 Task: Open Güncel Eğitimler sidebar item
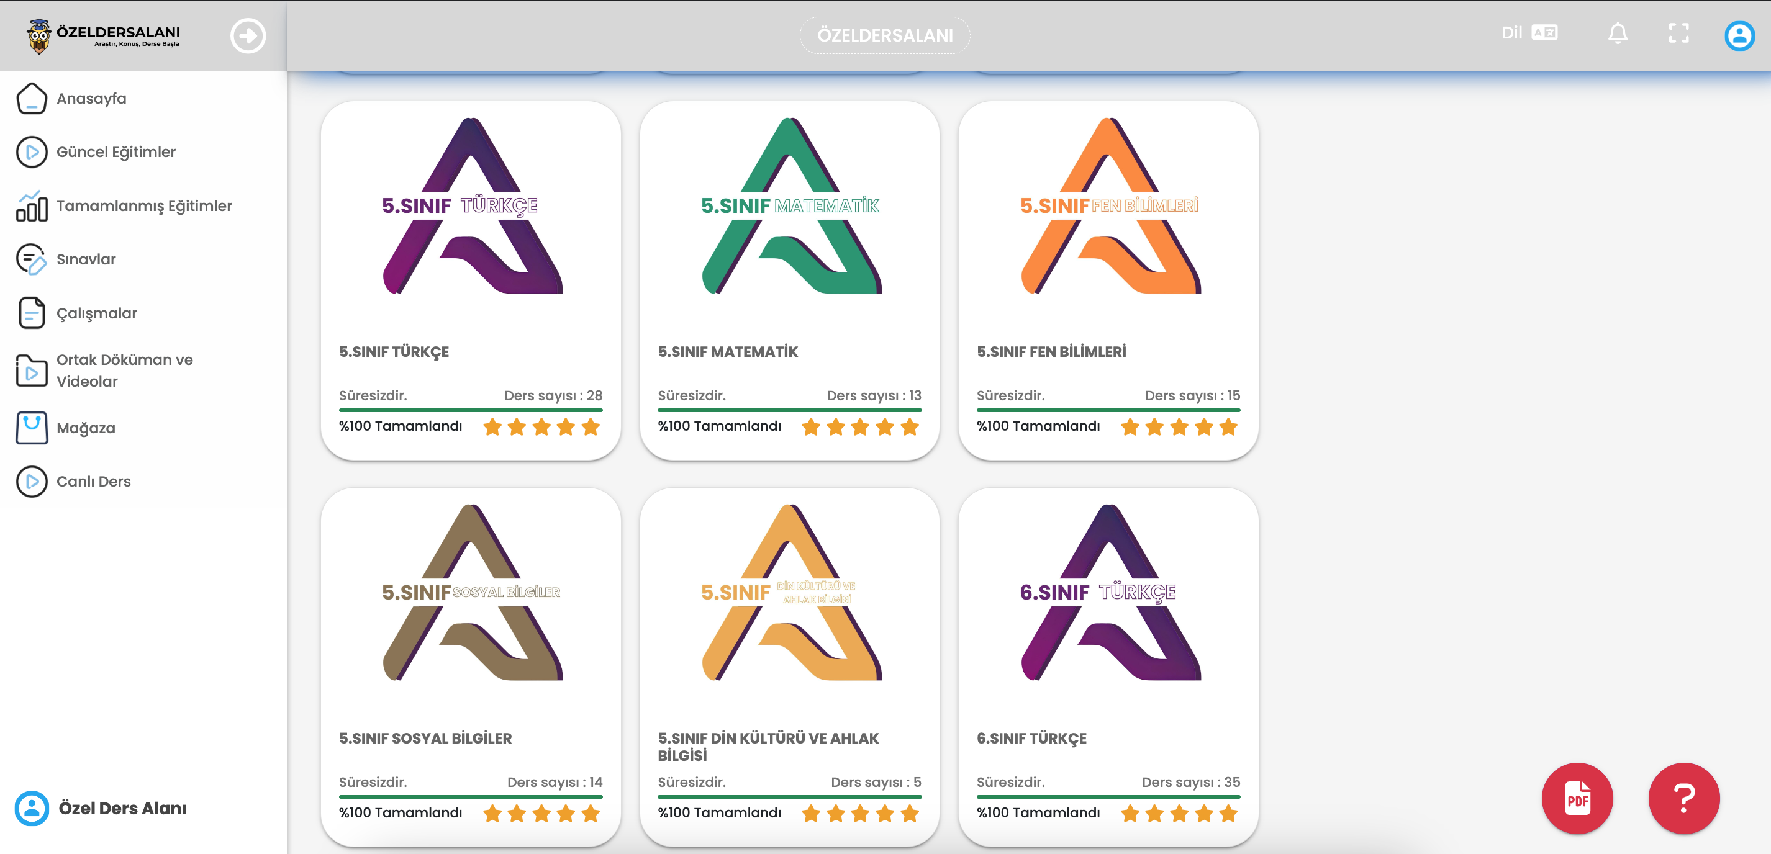tap(115, 152)
